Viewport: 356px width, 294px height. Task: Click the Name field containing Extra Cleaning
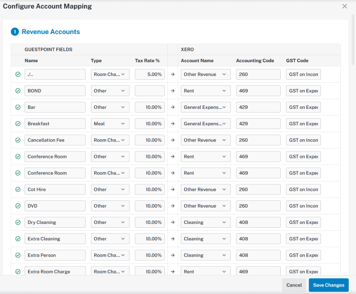pos(55,239)
